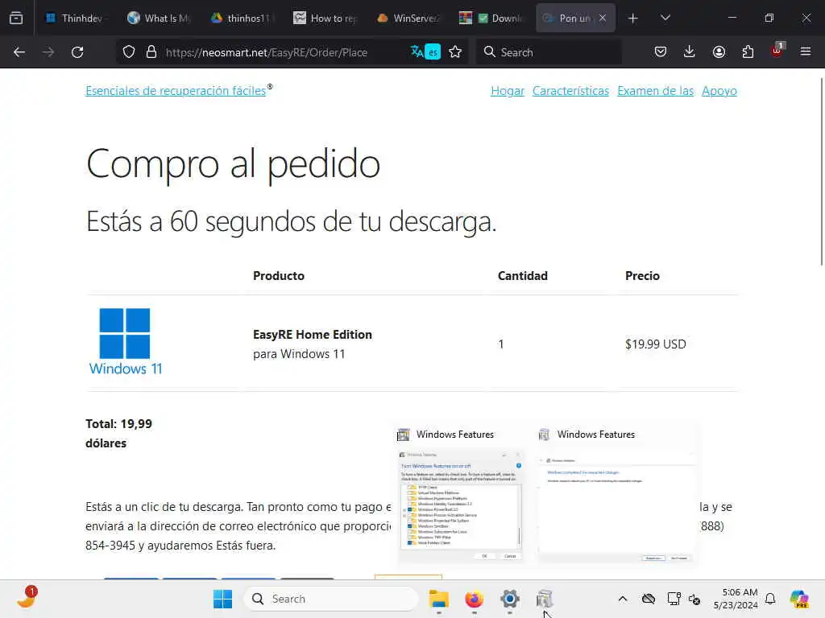Open Firefox from the taskbar
825x618 pixels.
[x=474, y=599]
